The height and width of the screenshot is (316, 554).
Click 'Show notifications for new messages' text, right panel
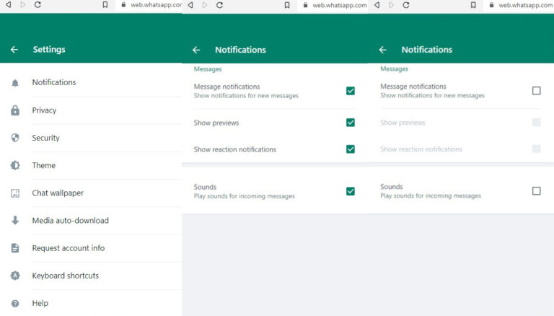click(433, 95)
